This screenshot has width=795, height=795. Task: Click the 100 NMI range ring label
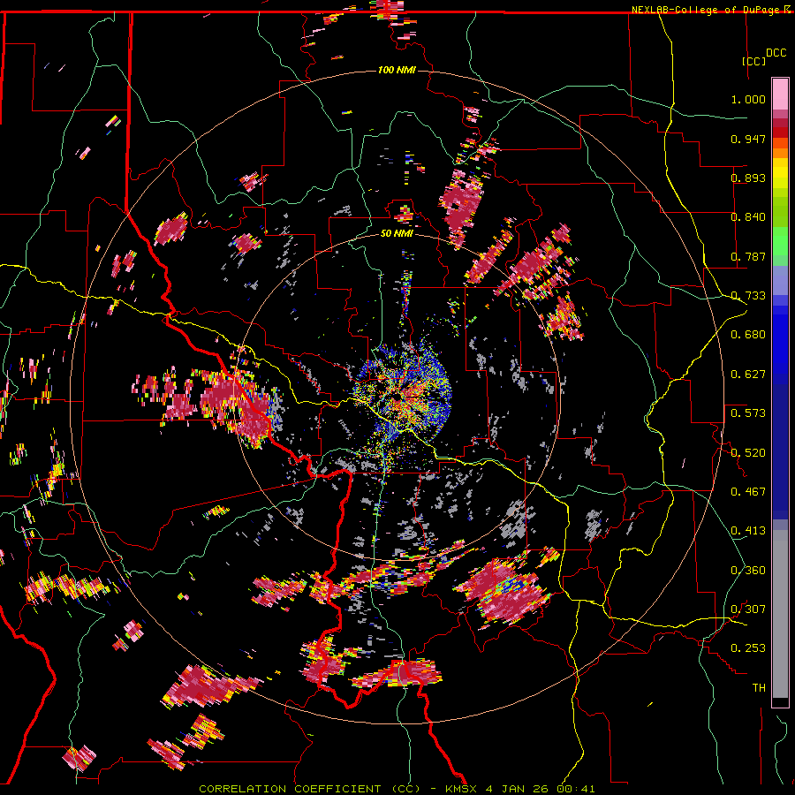pos(397,70)
